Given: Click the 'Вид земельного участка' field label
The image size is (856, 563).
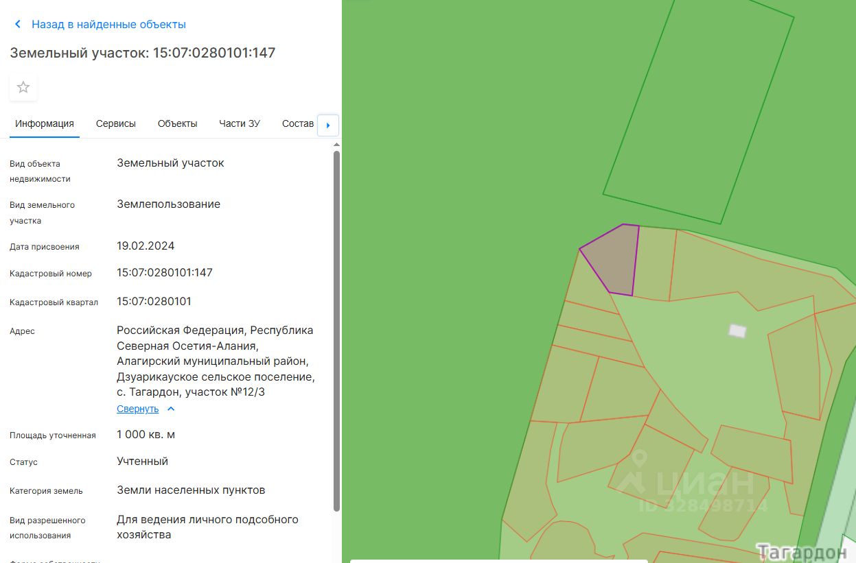Looking at the screenshot, I should click(x=42, y=213).
